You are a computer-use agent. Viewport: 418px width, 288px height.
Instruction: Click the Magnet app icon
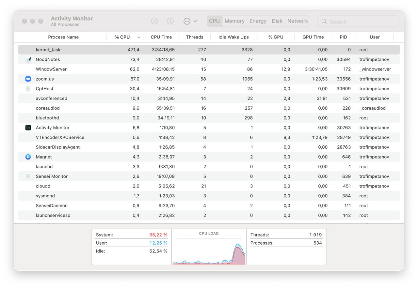(x=28, y=157)
